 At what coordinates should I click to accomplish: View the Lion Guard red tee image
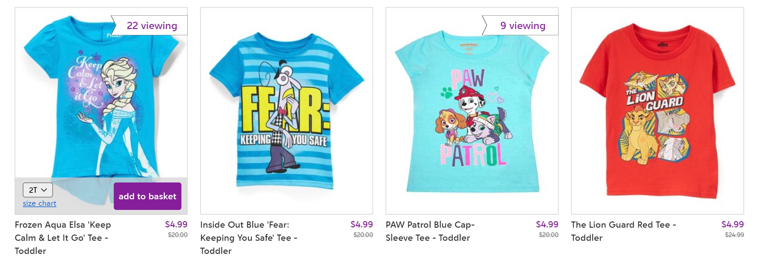pyautogui.click(x=657, y=111)
